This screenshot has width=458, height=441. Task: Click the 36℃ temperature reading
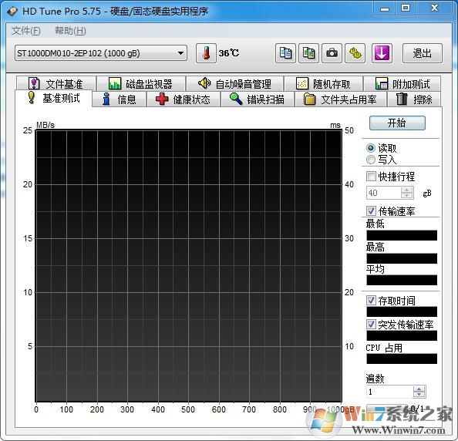pyautogui.click(x=229, y=53)
